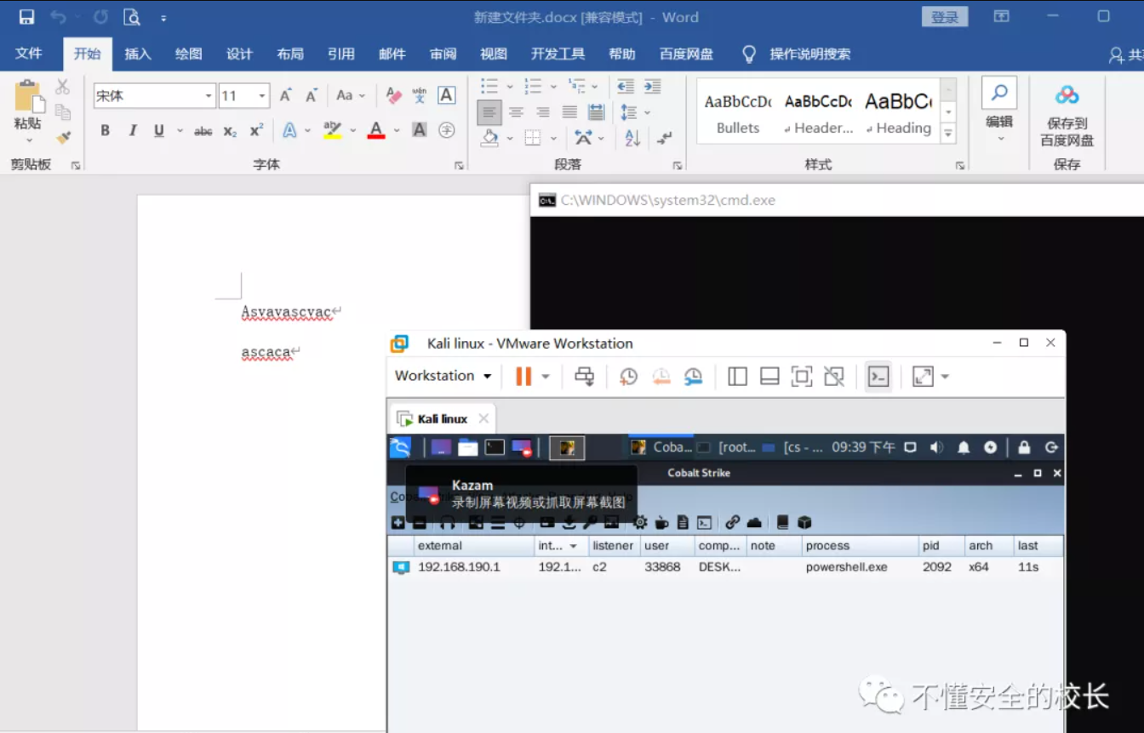This screenshot has width=1144, height=733.
Task: Click the 登录 button in Word title bar
Action: tap(945, 17)
